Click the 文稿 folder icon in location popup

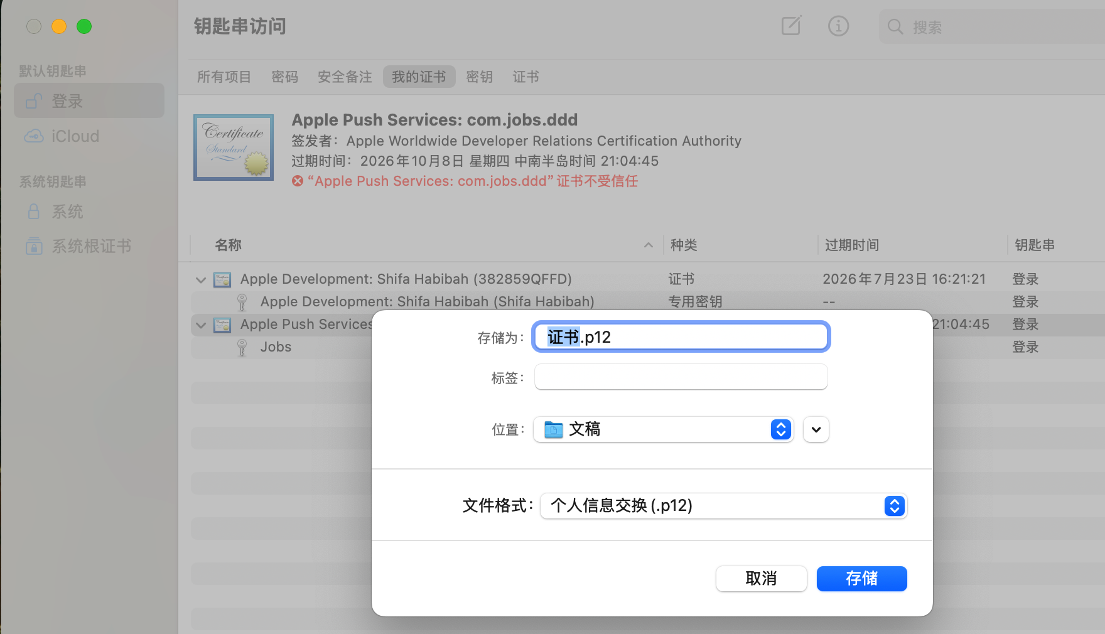(553, 429)
